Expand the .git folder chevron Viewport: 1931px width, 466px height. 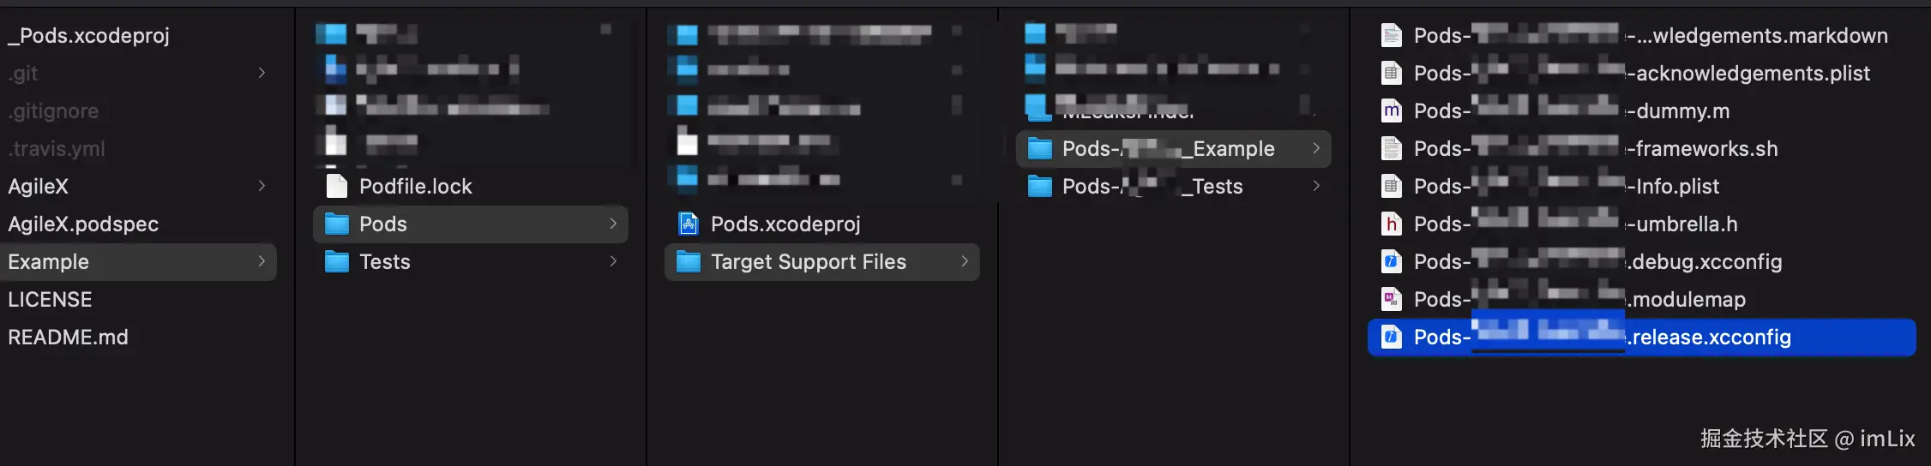[x=262, y=73]
